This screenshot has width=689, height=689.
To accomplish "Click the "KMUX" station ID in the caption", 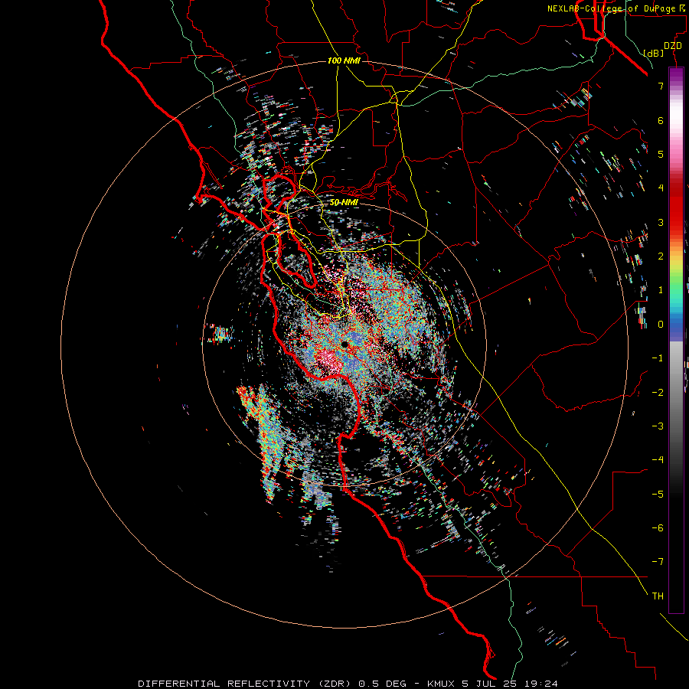I will 441,684.
